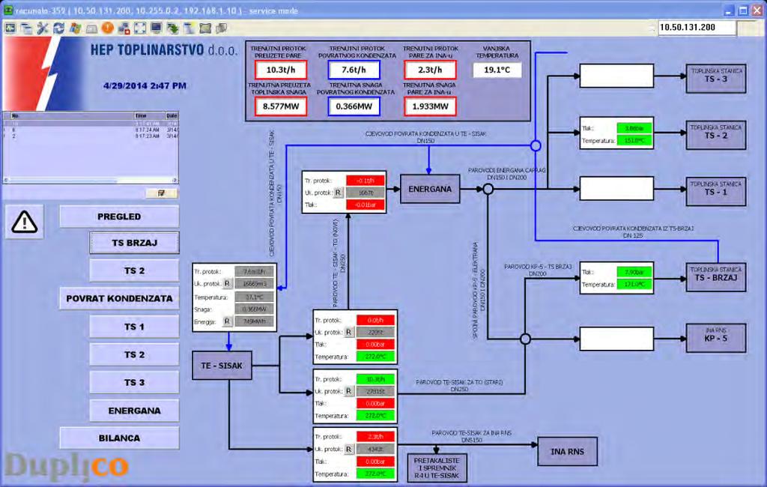767x487 pixels.
Task: Click the session recording icon with red square
Action: point(124,28)
